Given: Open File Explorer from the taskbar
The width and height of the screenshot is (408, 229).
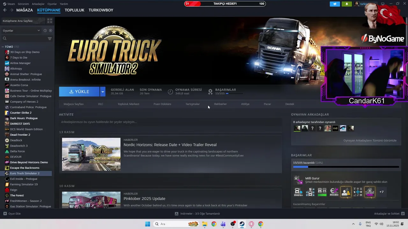Looking at the screenshot, I should [204, 224].
